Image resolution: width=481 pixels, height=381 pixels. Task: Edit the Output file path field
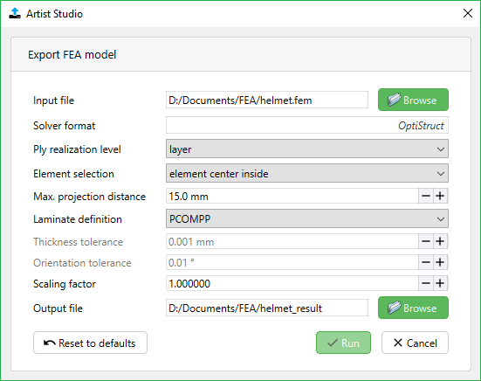pyautogui.click(x=267, y=308)
